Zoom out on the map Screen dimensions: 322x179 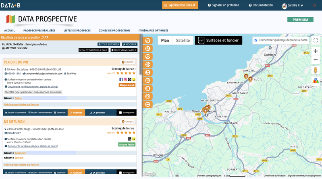(316, 60)
